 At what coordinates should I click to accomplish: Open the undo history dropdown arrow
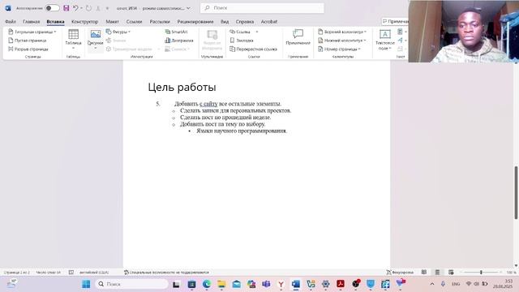point(81,8)
